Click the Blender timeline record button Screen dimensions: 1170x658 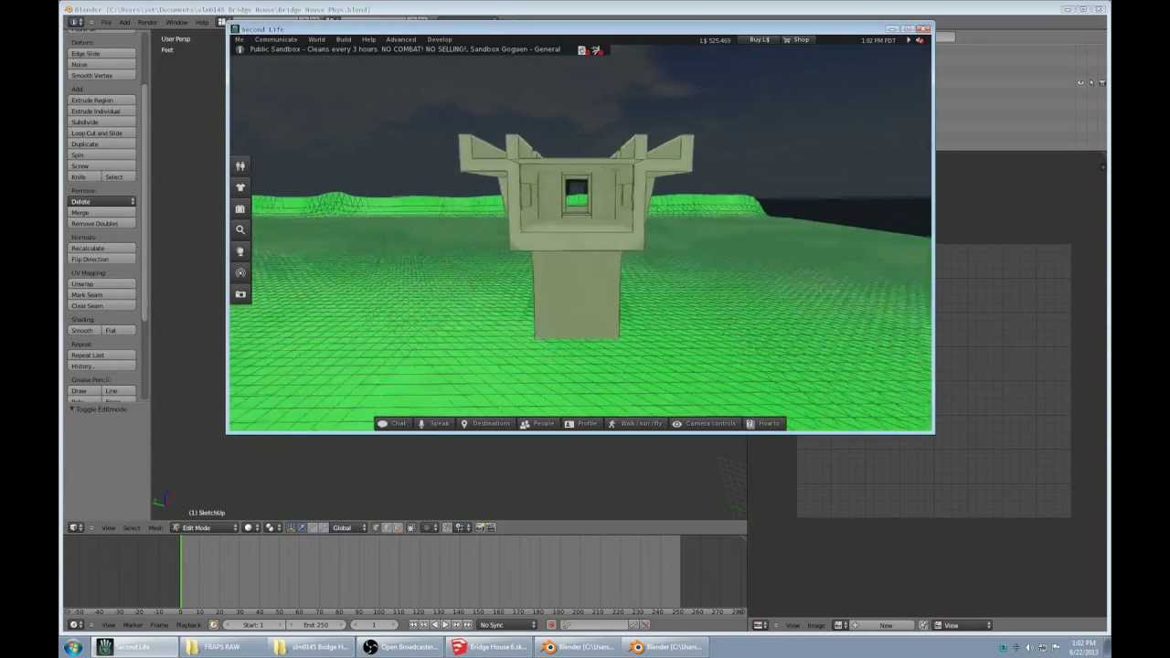[551, 625]
